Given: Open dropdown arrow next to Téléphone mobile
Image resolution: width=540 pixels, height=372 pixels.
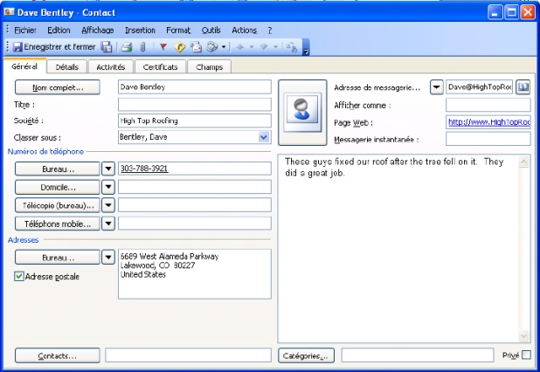Looking at the screenshot, I should [108, 224].
